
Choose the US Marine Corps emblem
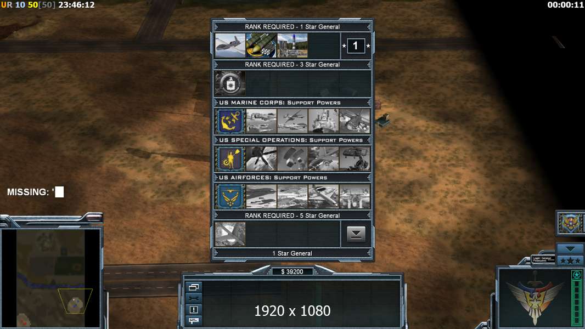pos(230,121)
